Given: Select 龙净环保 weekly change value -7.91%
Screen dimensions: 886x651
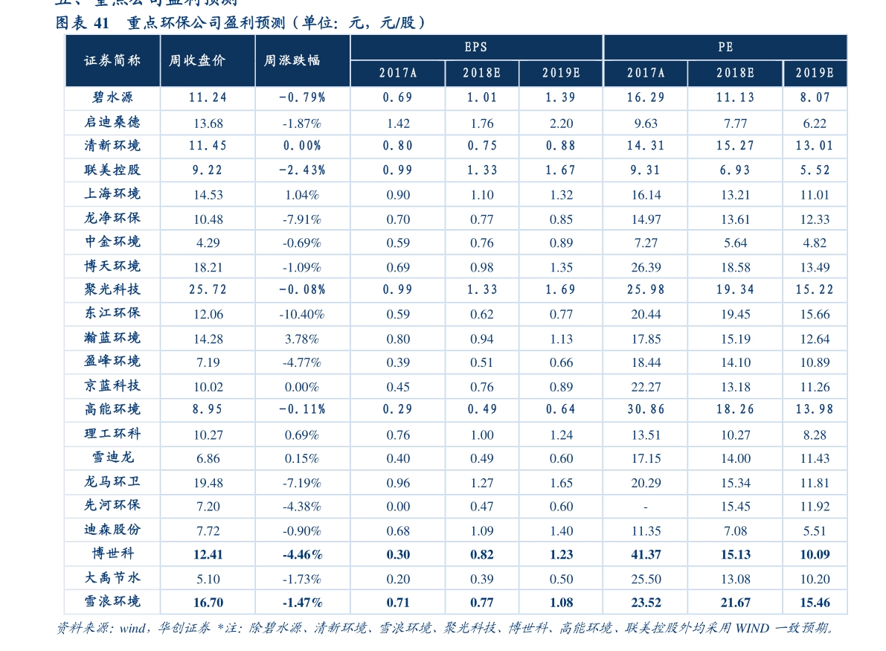Looking at the screenshot, I should [x=301, y=219].
